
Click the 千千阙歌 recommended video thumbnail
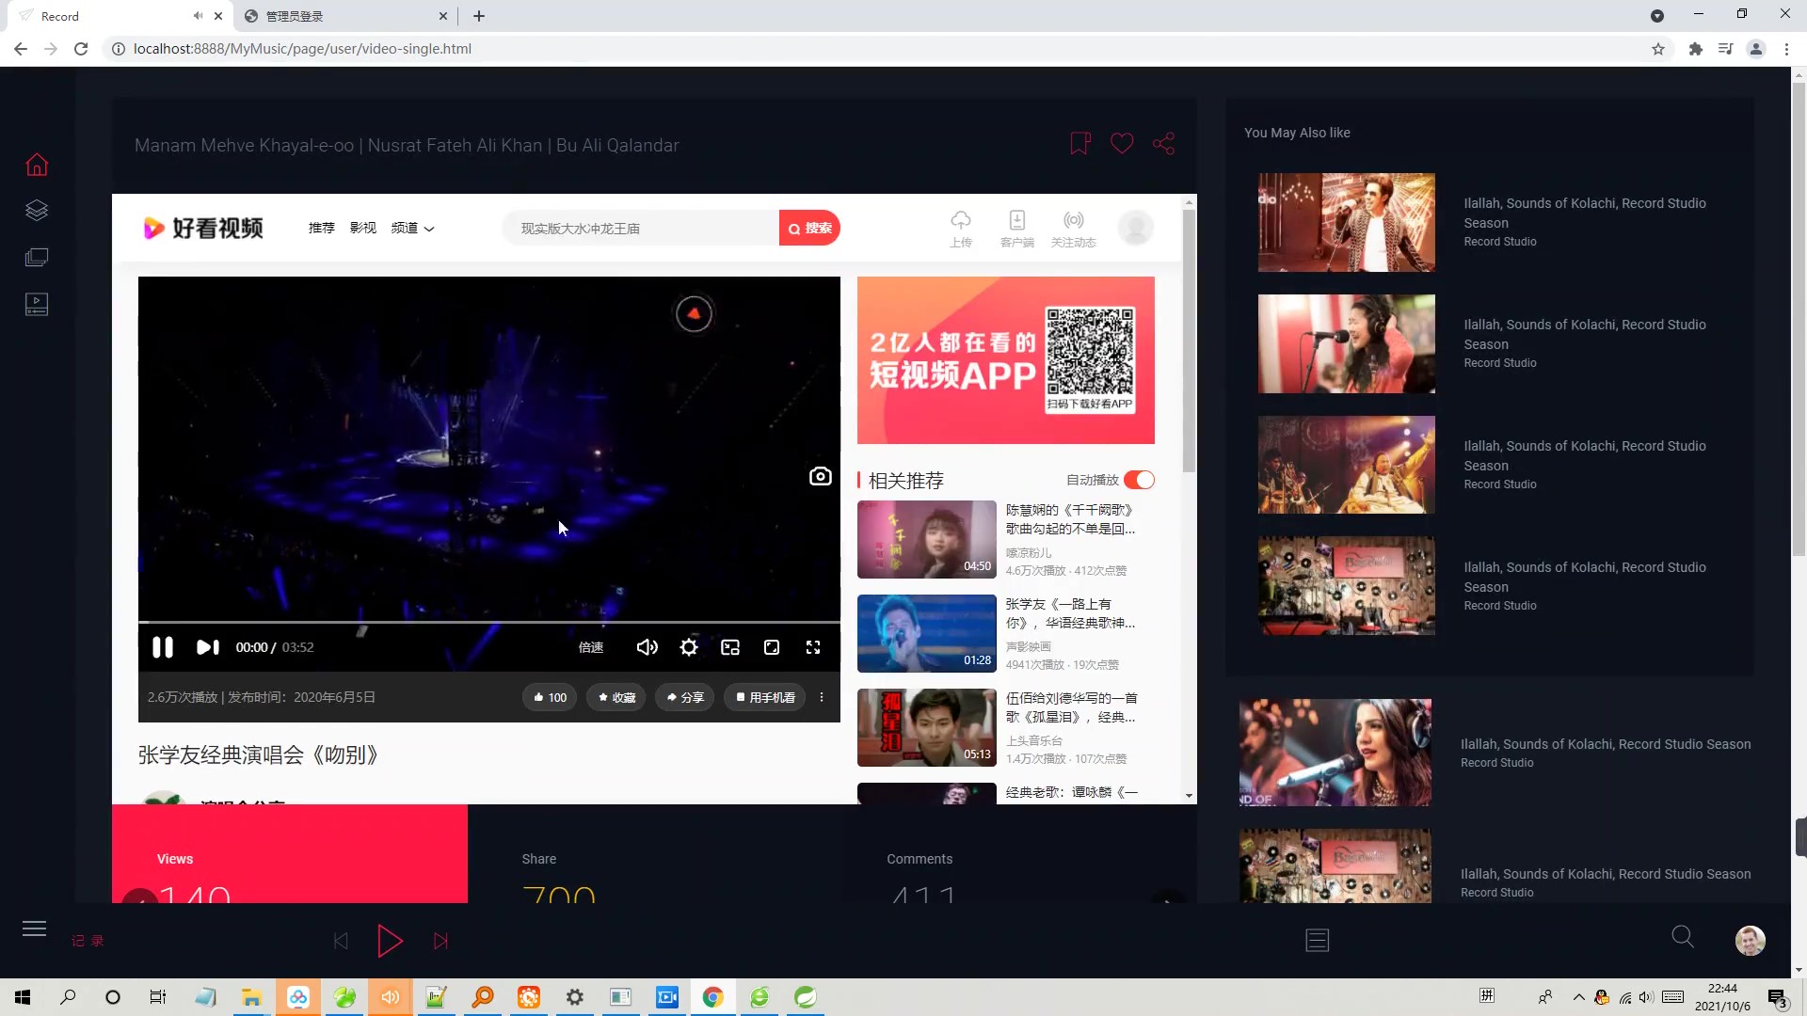coord(926,539)
